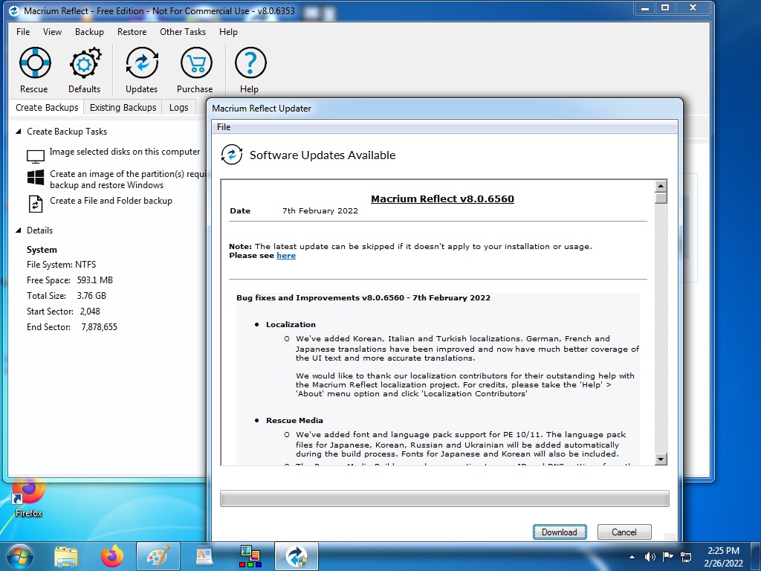
Task: Open the Backup menu
Action: (89, 31)
